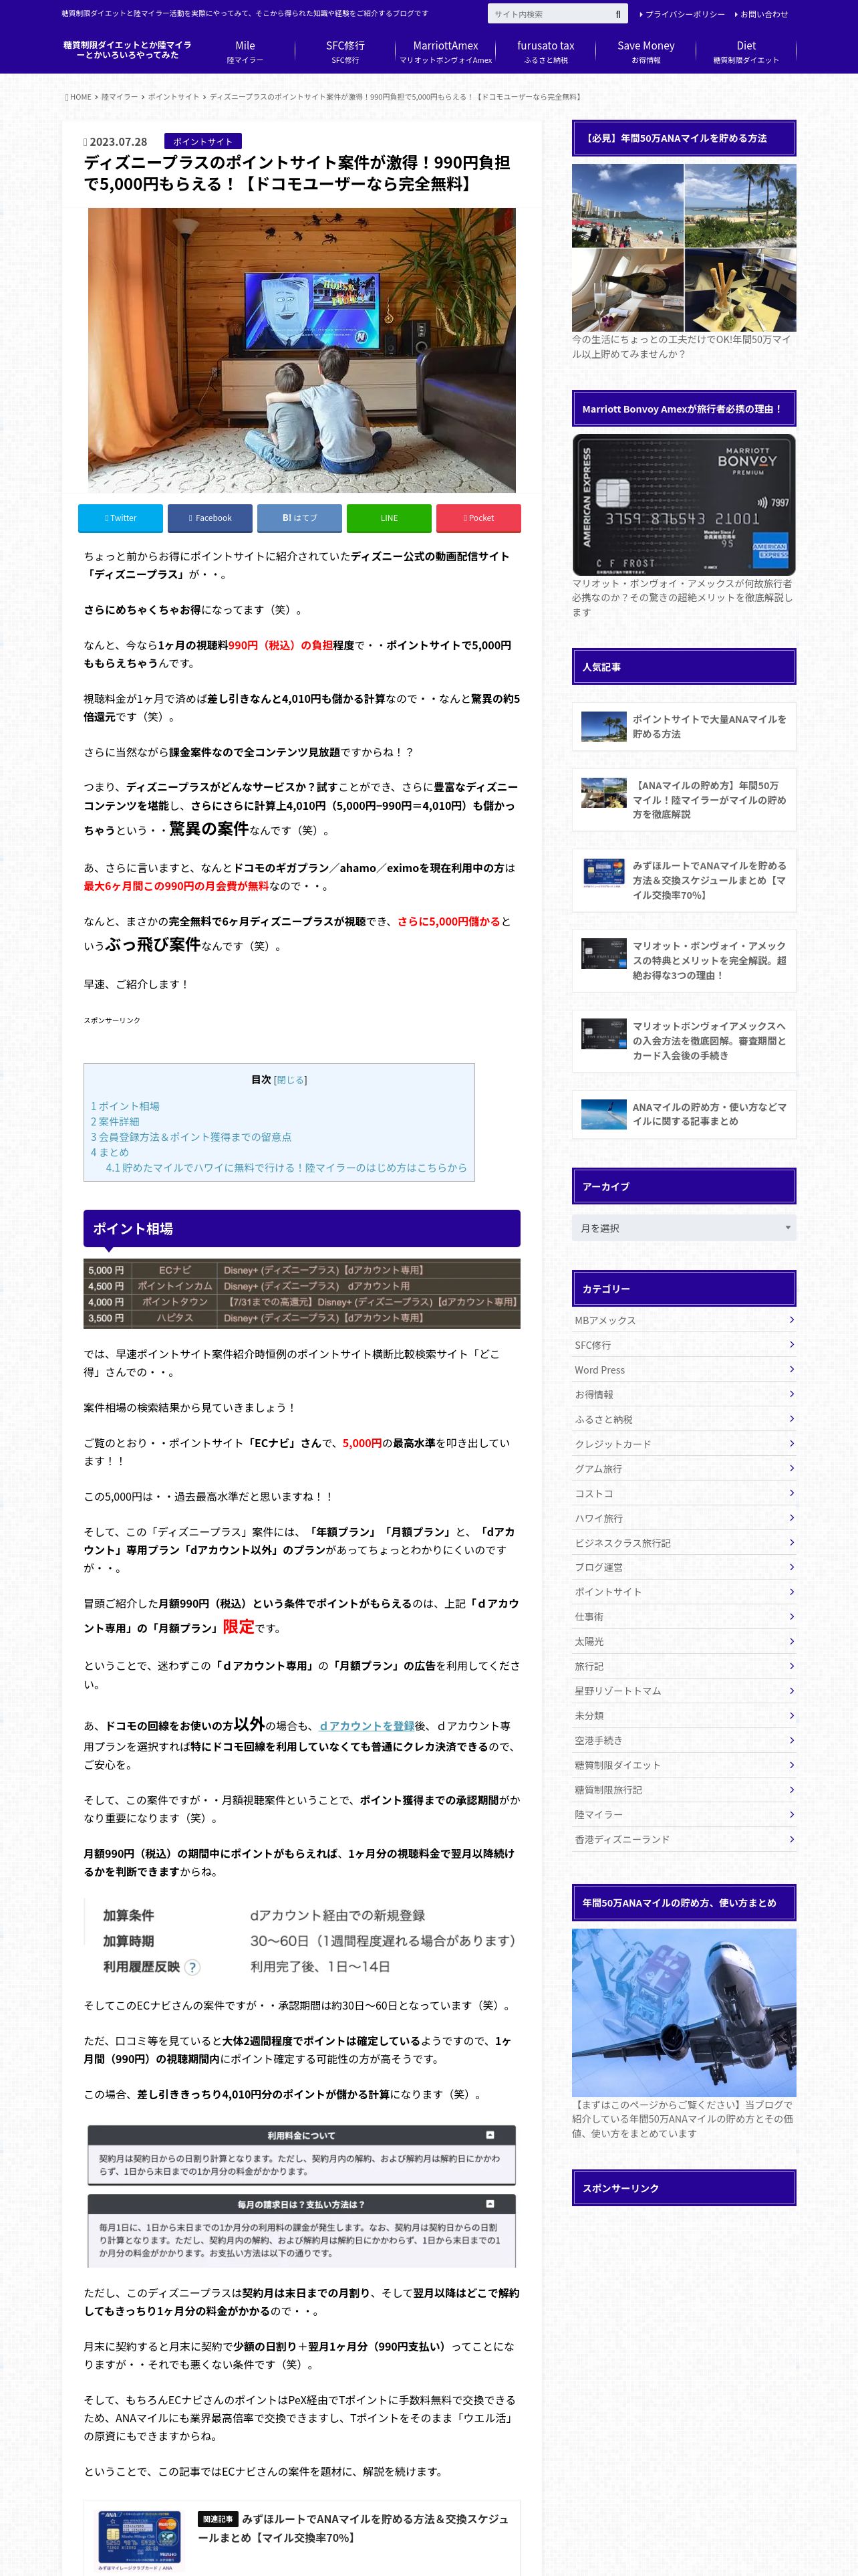Open the 空港手続き category
Viewport: 858px width, 2576px height.
[x=683, y=1740]
